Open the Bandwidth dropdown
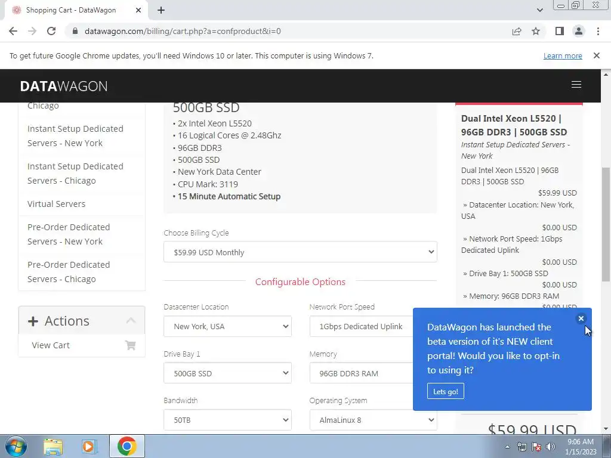Image resolution: width=611 pixels, height=458 pixels. tap(227, 420)
